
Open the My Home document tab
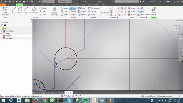[x=53, y=93]
